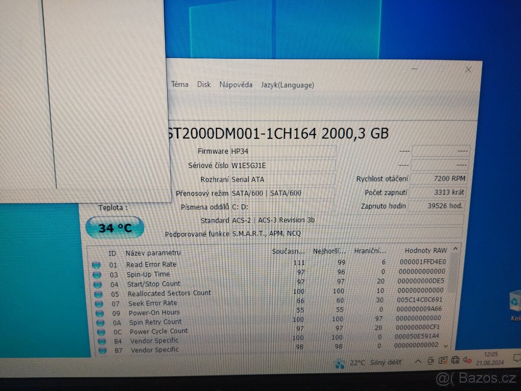Click the Firmware field showing HP34
This screenshot has width=521, height=391.
click(x=283, y=151)
